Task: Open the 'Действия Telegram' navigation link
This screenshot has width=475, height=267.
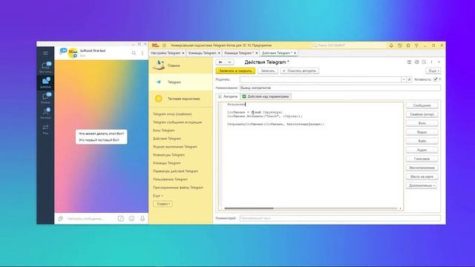Action: (x=167, y=139)
